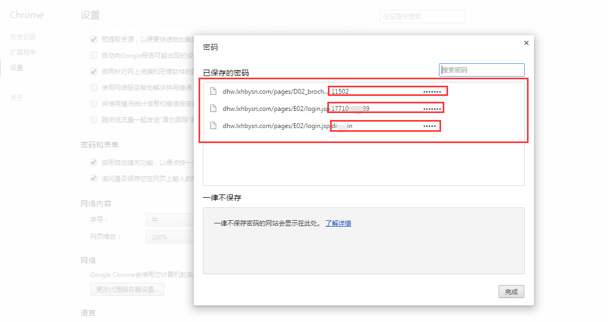Toggle the 预提取资源 checkbox

[93, 39]
